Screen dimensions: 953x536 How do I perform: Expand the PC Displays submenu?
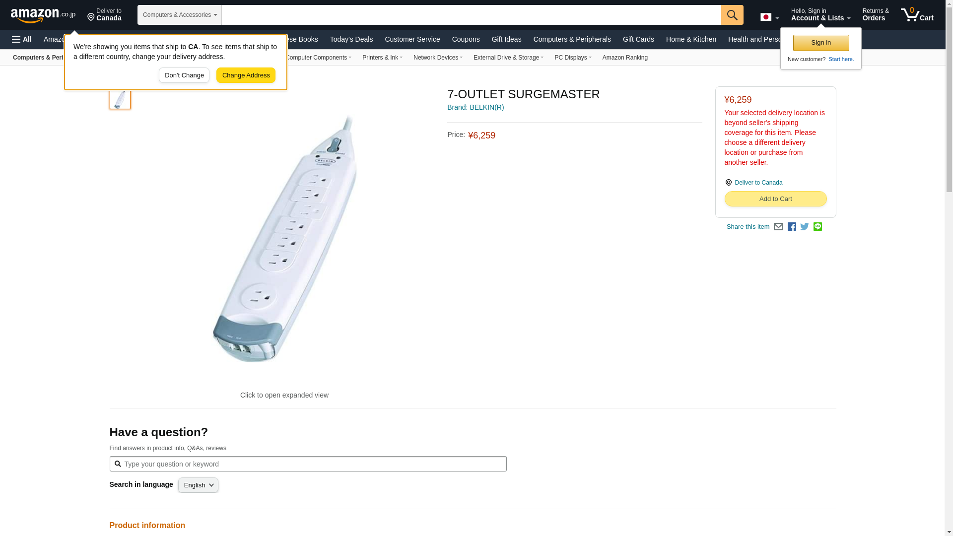tap(573, 58)
